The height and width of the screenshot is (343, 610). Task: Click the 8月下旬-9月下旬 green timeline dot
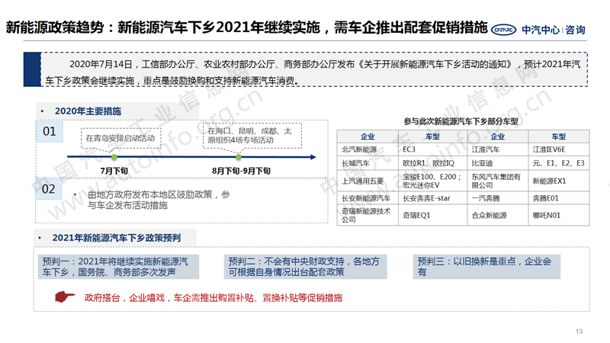tap(239, 157)
